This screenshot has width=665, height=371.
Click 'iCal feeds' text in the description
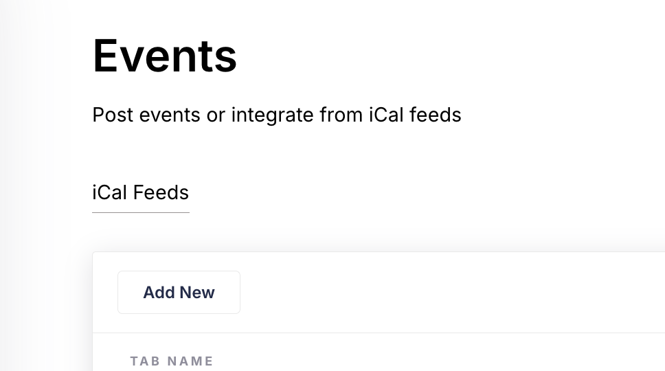(415, 115)
